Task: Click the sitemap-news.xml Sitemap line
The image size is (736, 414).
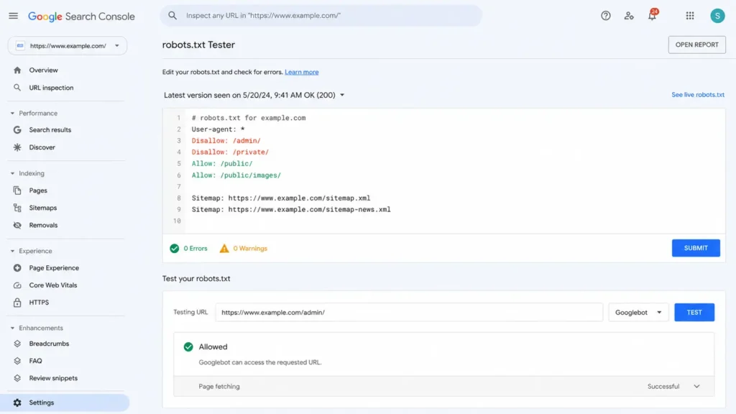Action: point(291,209)
